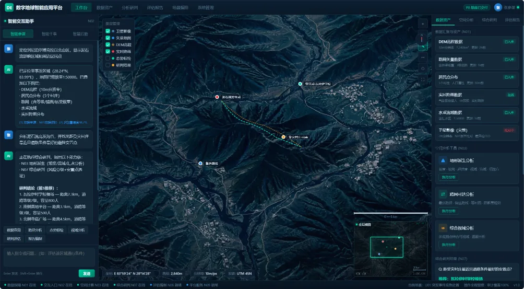Click the 报告编制 quick action button
This screenshot has height=289, width=524.
(x=35, y=239)
